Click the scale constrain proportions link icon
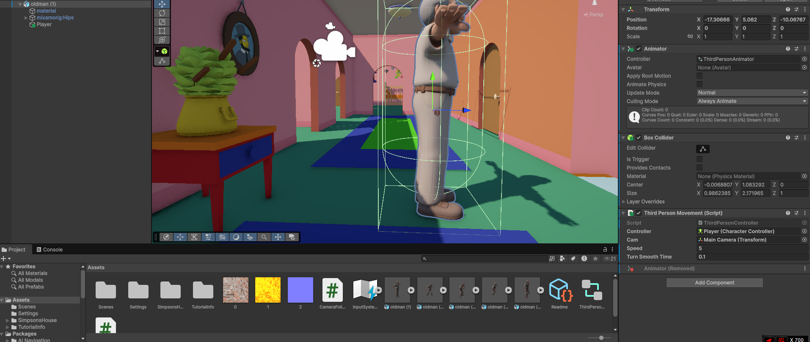The height and width of the screenshot is (342, 810). click(690, 36)
